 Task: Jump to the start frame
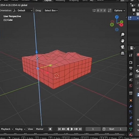tap(59, 129)
